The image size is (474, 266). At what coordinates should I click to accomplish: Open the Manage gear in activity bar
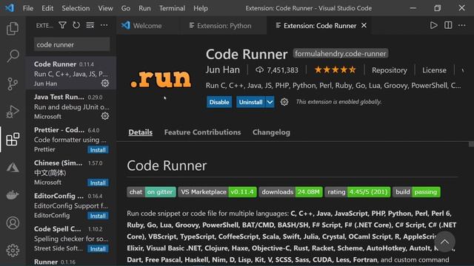coord(13,250)
